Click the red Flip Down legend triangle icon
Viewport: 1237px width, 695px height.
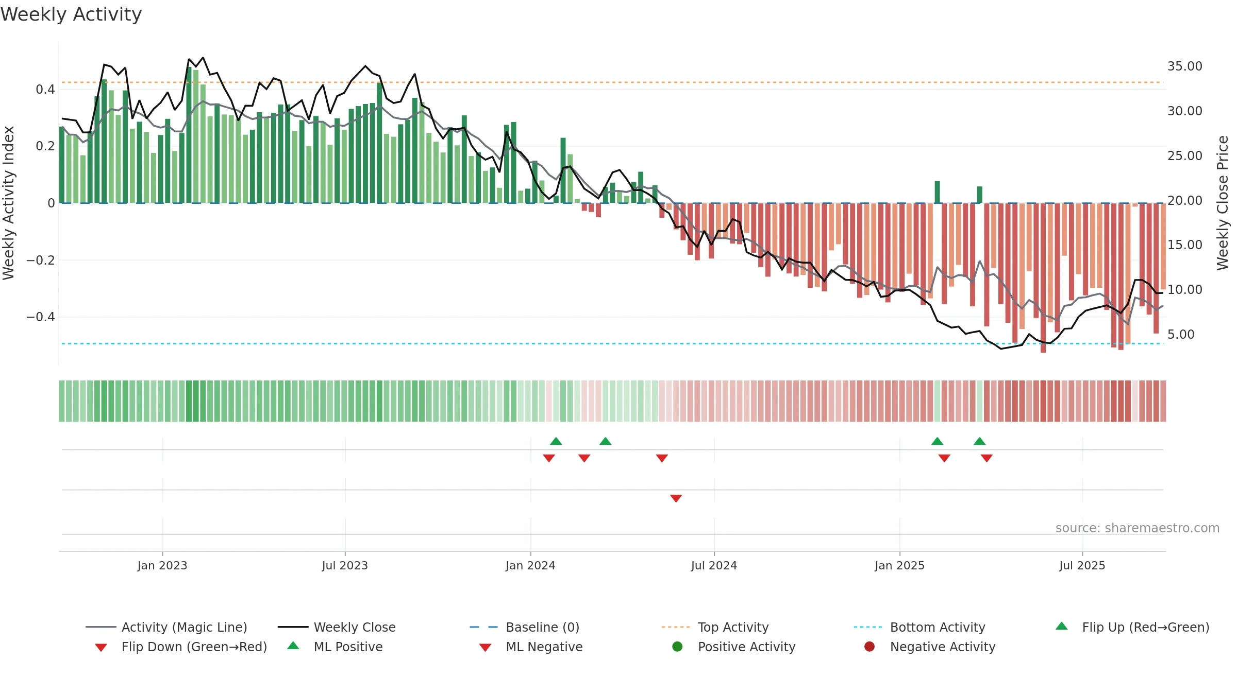101,648
